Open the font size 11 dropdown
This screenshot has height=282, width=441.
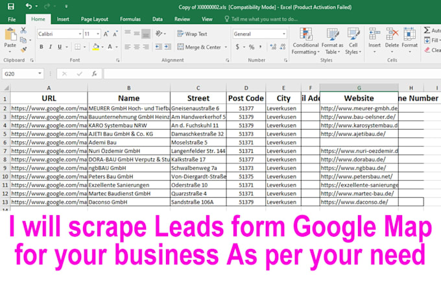click(x=97, y=34)
